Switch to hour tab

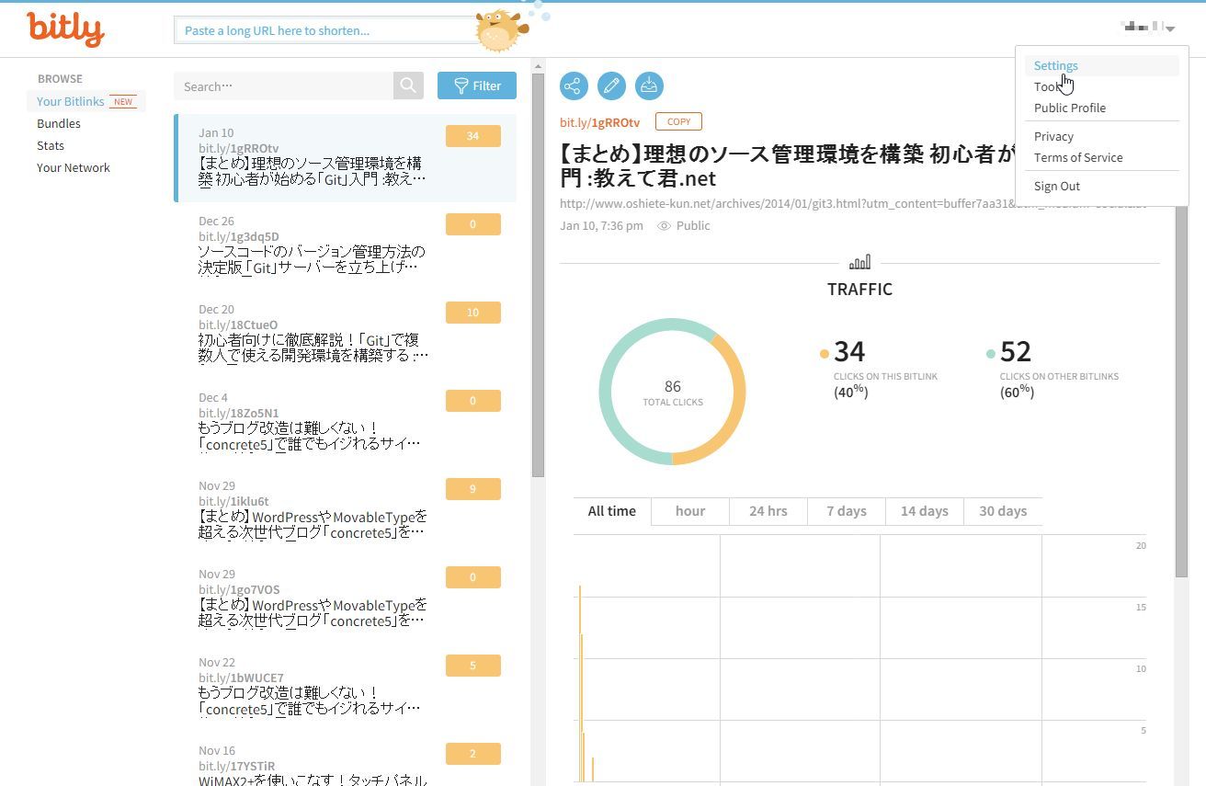[x=690, y=511]
